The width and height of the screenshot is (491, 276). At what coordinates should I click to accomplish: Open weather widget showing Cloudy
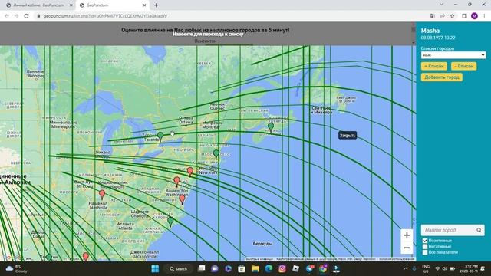pos(17,268)
